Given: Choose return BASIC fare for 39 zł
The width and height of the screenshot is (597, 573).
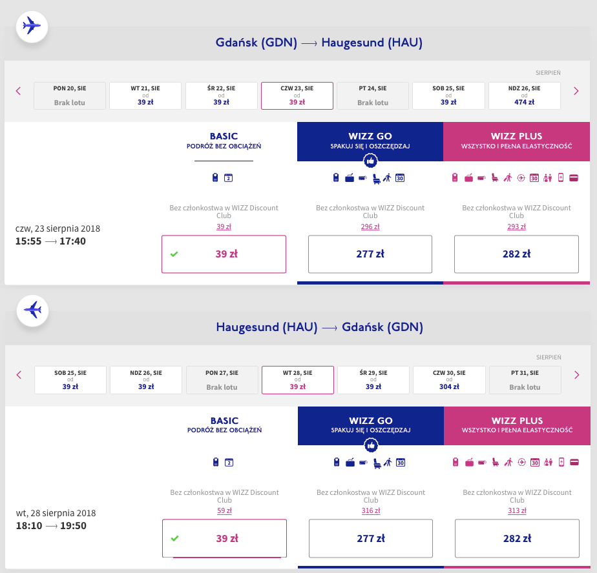Looking at the screenshot, I should [x=225, y=538].
